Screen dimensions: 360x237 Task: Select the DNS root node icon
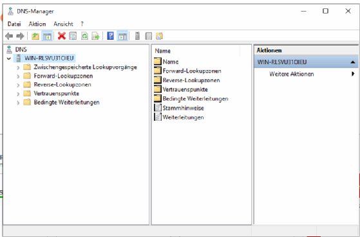coord(9,49)
